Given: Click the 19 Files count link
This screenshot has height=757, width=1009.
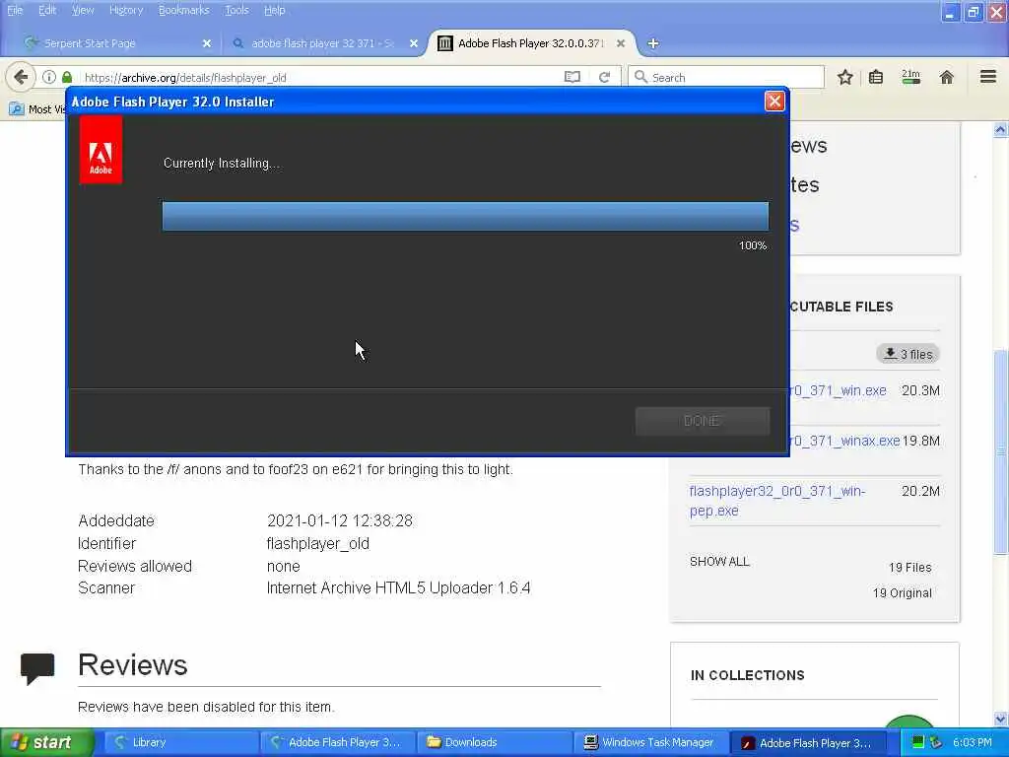Looking at the screenshot, I should [x=909, y=567].
